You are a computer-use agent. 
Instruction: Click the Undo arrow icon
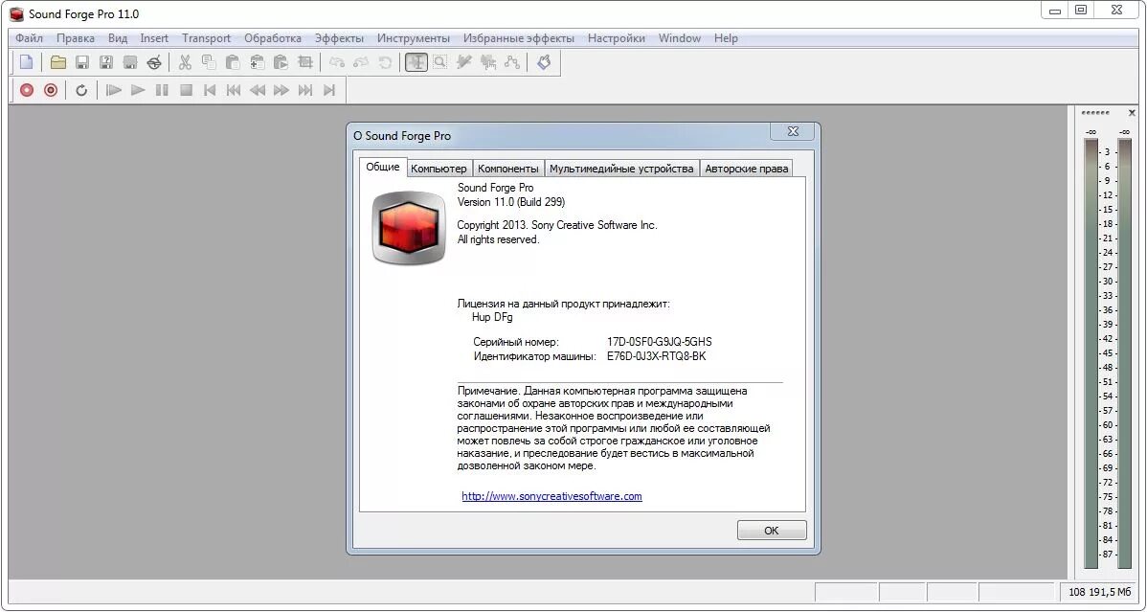click(x=336, y=62)
